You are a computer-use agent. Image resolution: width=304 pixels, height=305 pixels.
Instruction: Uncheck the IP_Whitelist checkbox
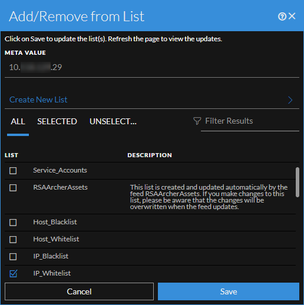pos(13,273)
